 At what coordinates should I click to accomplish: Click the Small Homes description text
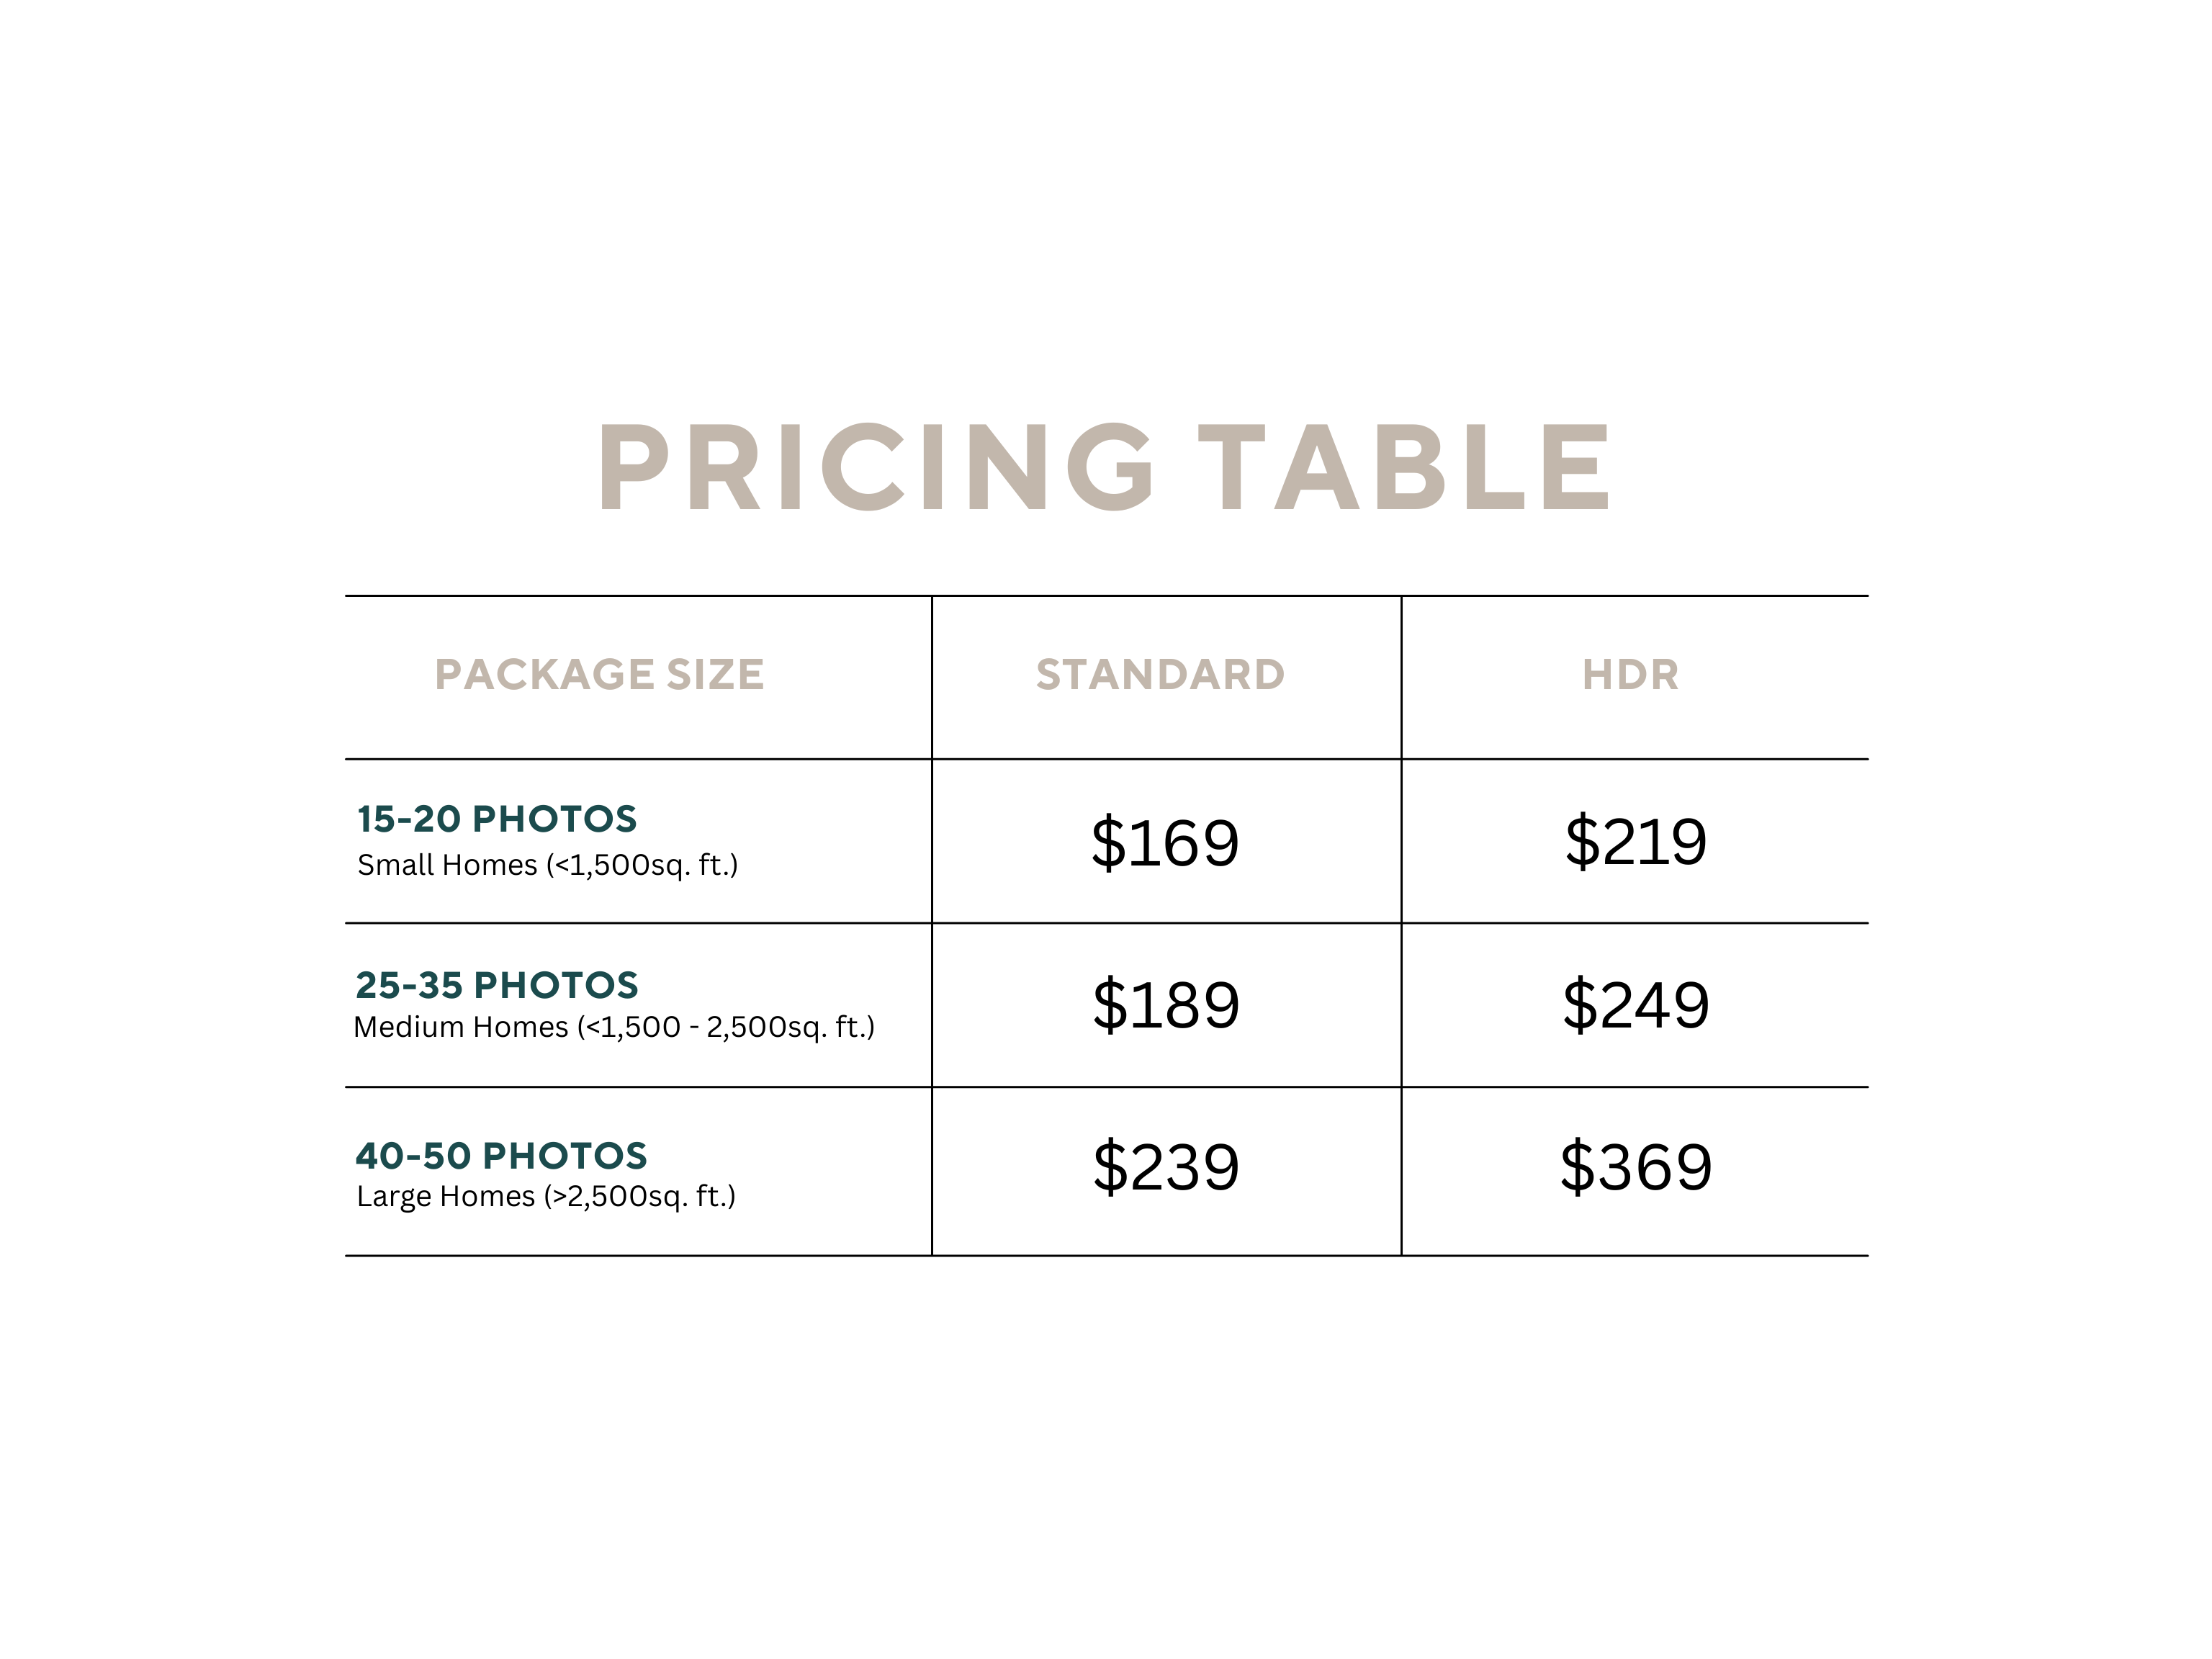pos(547,865)
